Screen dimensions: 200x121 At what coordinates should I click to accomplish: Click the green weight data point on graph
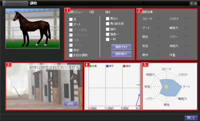coord(139,85)
